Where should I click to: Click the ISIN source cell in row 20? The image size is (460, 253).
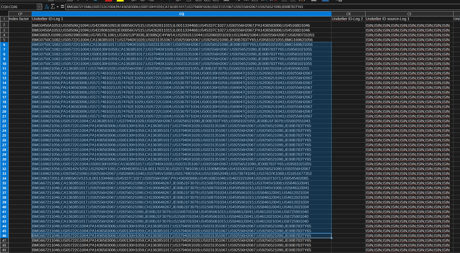point(409,112)
